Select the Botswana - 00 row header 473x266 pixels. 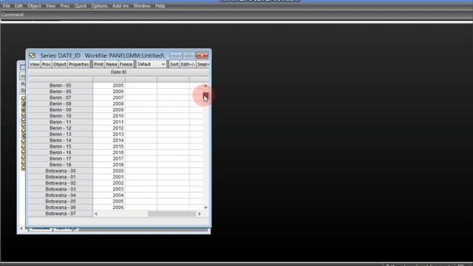click(x=61, y=171)
